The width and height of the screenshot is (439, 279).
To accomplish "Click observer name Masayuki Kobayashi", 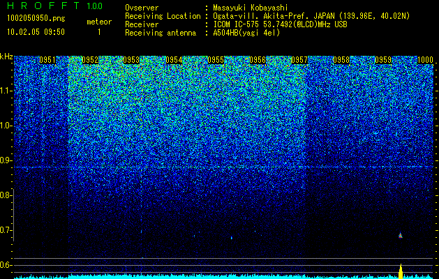I will [251, 8].
